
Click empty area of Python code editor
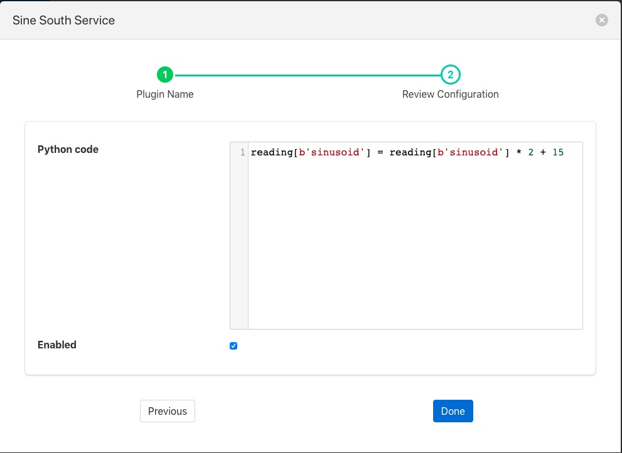coord(414,251)
